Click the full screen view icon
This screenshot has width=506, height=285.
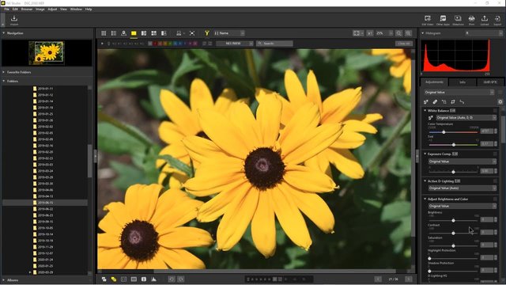[x=192, y=33]
